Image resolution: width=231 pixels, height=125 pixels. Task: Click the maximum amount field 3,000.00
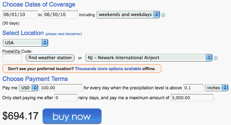[x=192, y=98]
